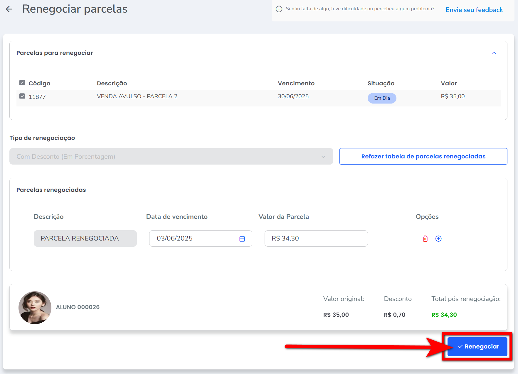
Task: Click the 'Vencimento' column header
Action: (x=296, y=83)
